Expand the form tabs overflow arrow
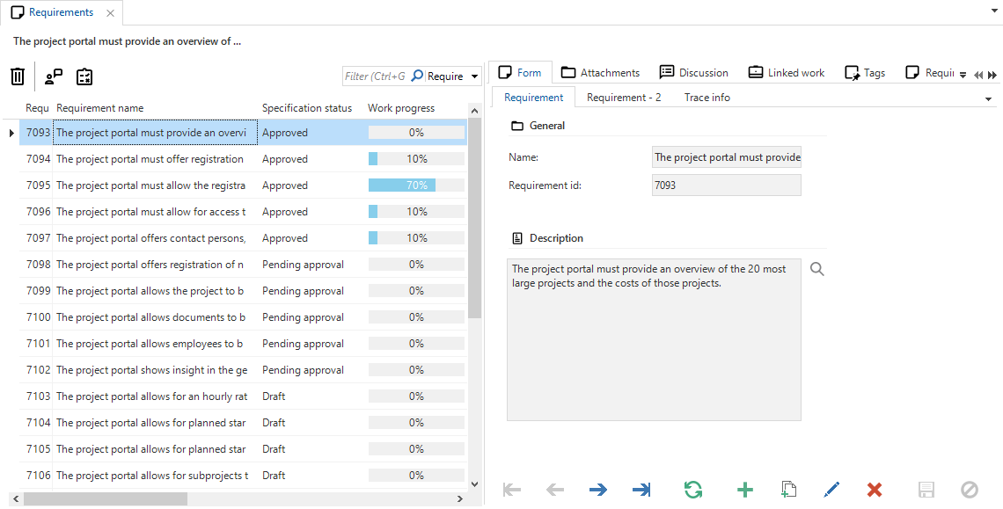Screen dimensions: 1003x509 (963, 75)
